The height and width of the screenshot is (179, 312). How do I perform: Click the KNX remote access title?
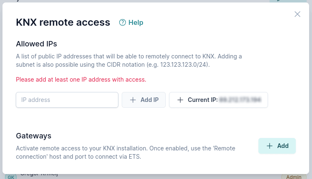pos(63,22)
